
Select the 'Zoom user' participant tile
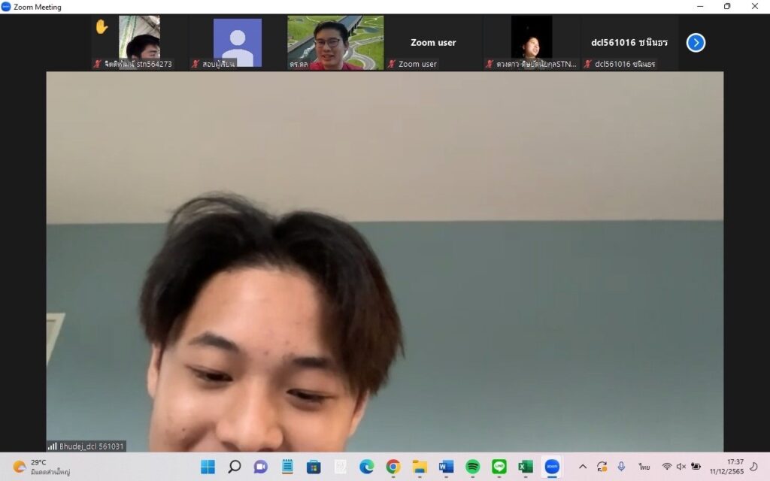click(433, 43)
